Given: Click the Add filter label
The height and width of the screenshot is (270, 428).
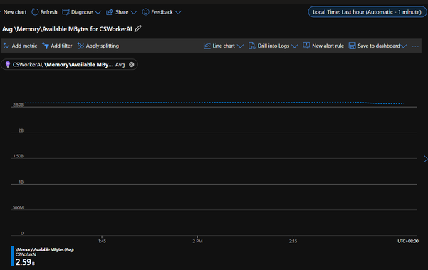Looking at the screenshot, I should tap(61, 46).
